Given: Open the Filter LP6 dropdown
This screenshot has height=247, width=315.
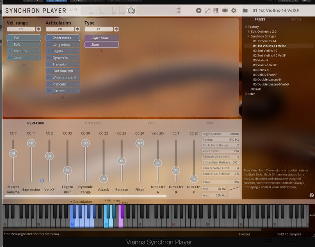Looking at the screenshot, I should pyautogui.click(x=221, y=182).
